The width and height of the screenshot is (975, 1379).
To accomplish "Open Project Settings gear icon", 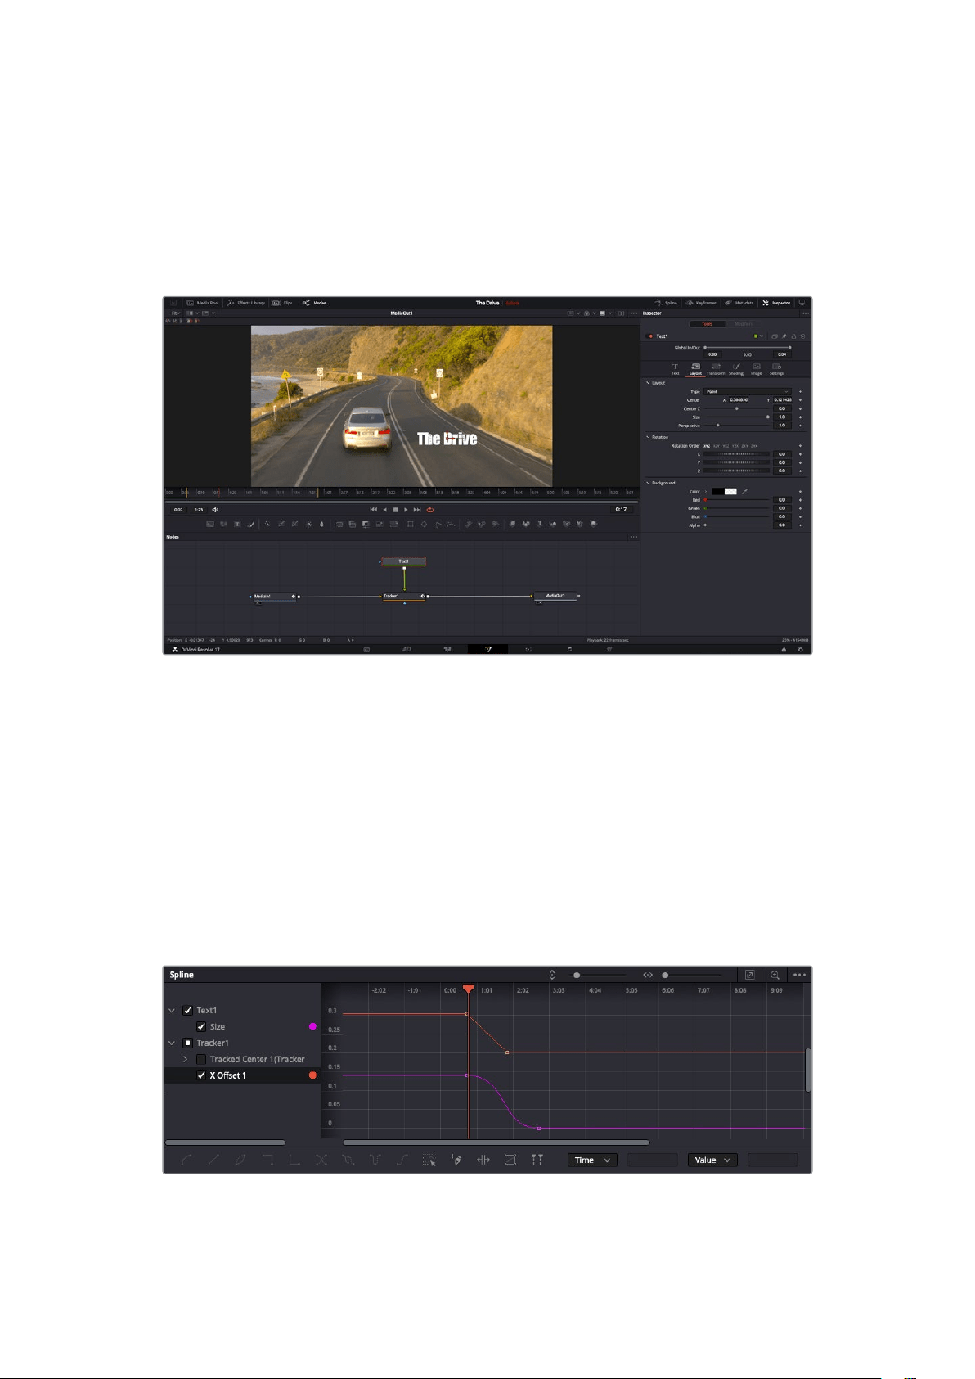I will (801, 649).
